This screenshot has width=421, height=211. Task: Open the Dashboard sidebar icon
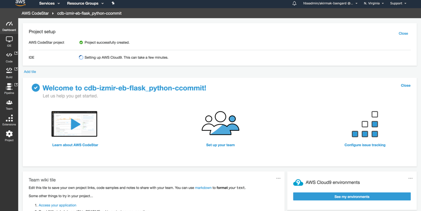click(9, 26)
